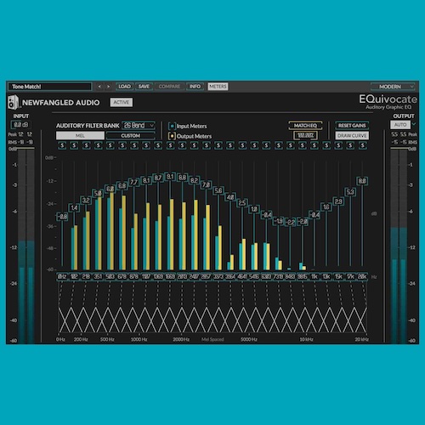
Task: Click the -2.2 gain handle
Action: point(291,222)
